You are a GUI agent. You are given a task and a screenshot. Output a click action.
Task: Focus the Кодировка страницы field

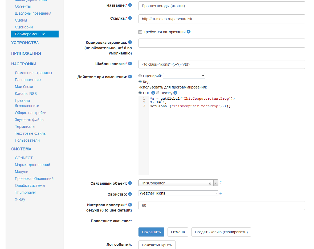222,43
